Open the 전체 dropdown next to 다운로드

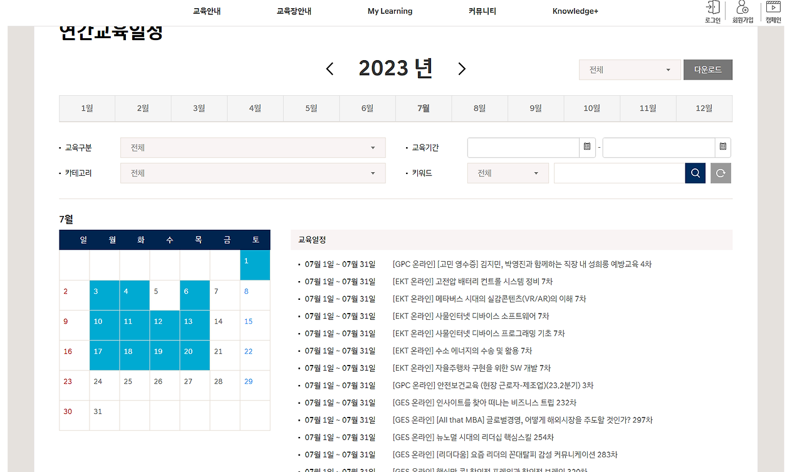(629, 69)
